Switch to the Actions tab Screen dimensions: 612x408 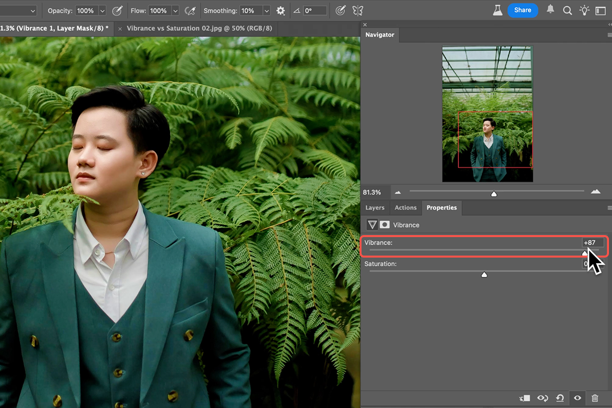(405, 208)
